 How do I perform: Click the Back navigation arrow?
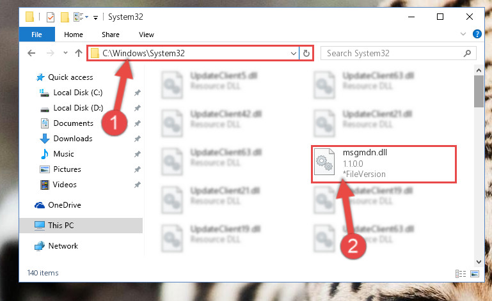[x=31, y=53]
